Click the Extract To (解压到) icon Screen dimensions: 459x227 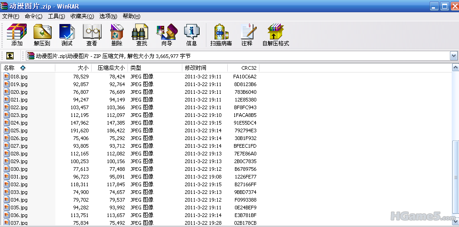coord(42,35)
